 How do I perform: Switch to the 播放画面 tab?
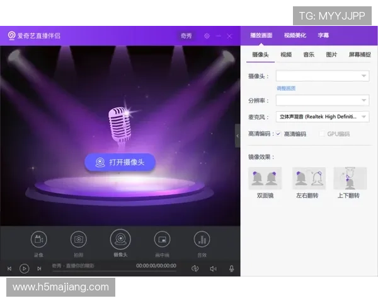click(x=261, y=35)
